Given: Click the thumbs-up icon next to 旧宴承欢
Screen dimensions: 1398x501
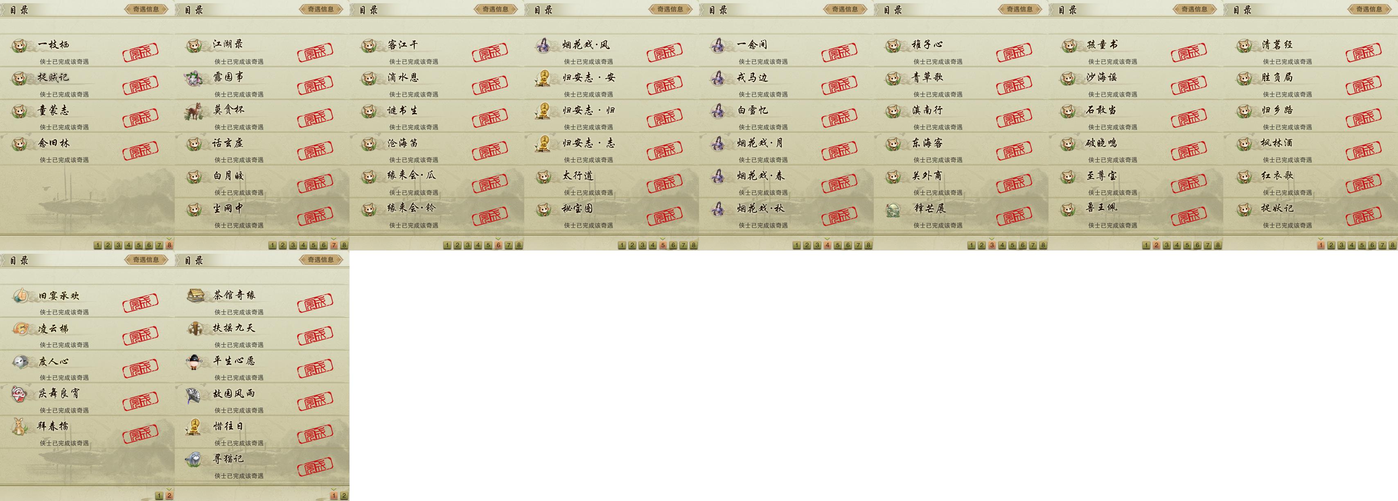Looking at the screenshot, I should [x=20, y=295].
